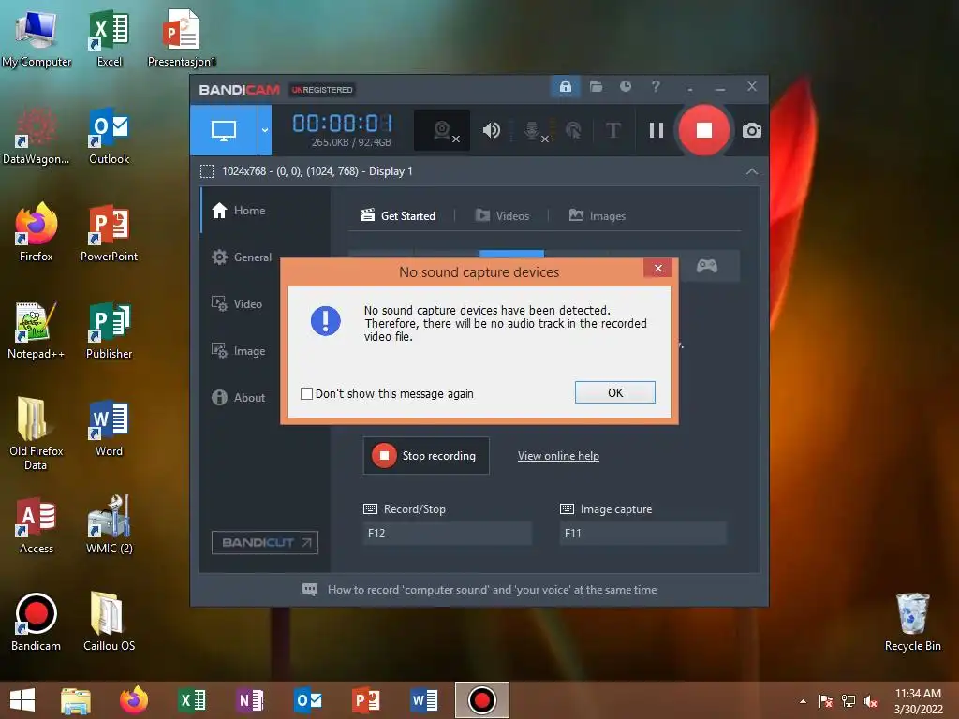Take a screenshot with camera icon
The width and height of the screenshot is (959, 719).
(x=752, y=130)
